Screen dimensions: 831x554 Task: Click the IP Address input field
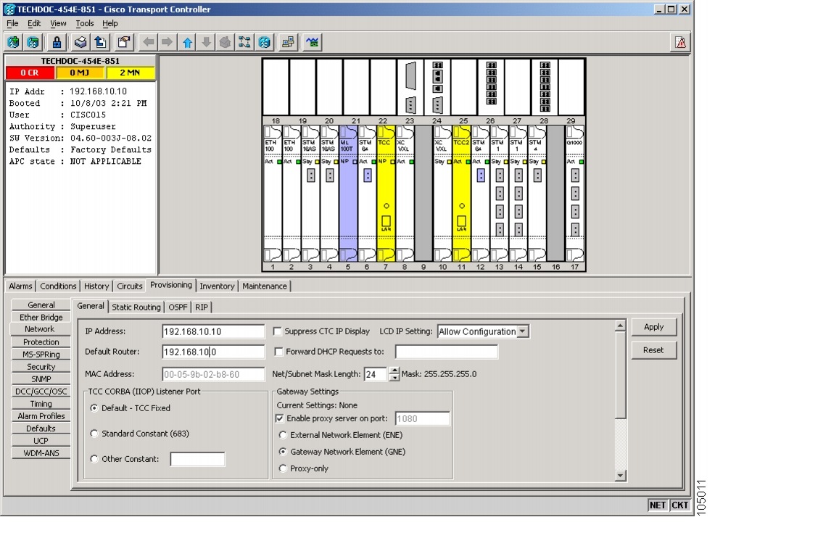(213, 331)
